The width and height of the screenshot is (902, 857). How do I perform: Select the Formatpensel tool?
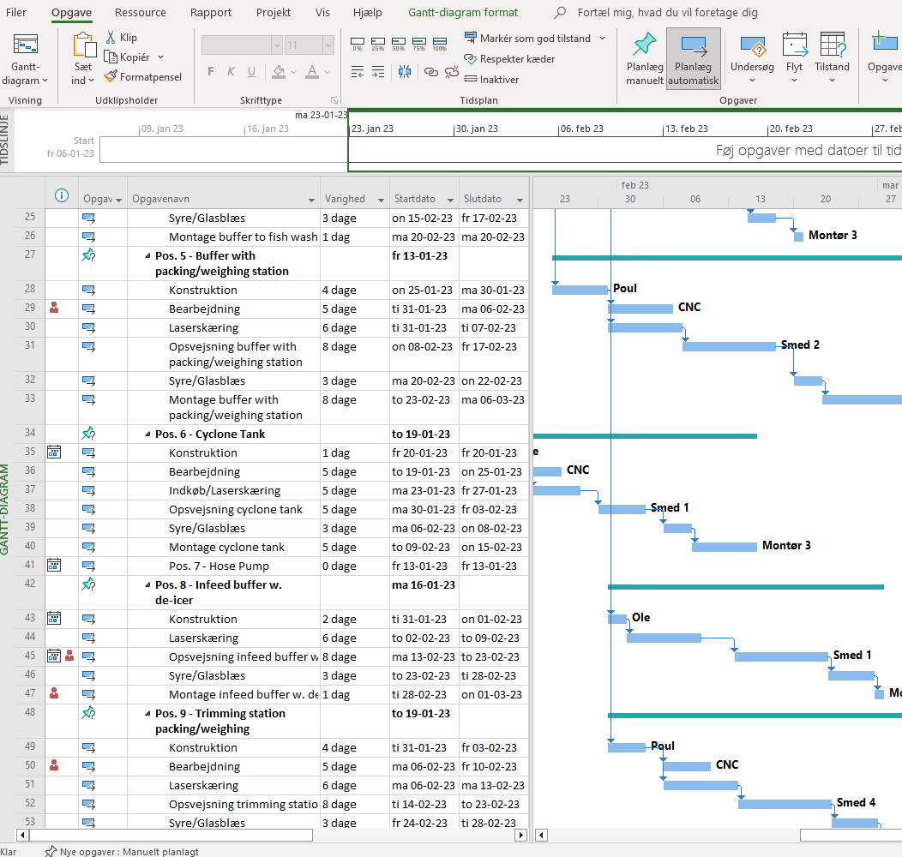(143, 77)
